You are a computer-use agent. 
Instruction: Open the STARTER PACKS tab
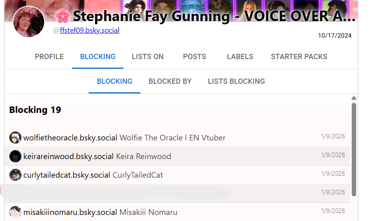click(x=299, y=57)
